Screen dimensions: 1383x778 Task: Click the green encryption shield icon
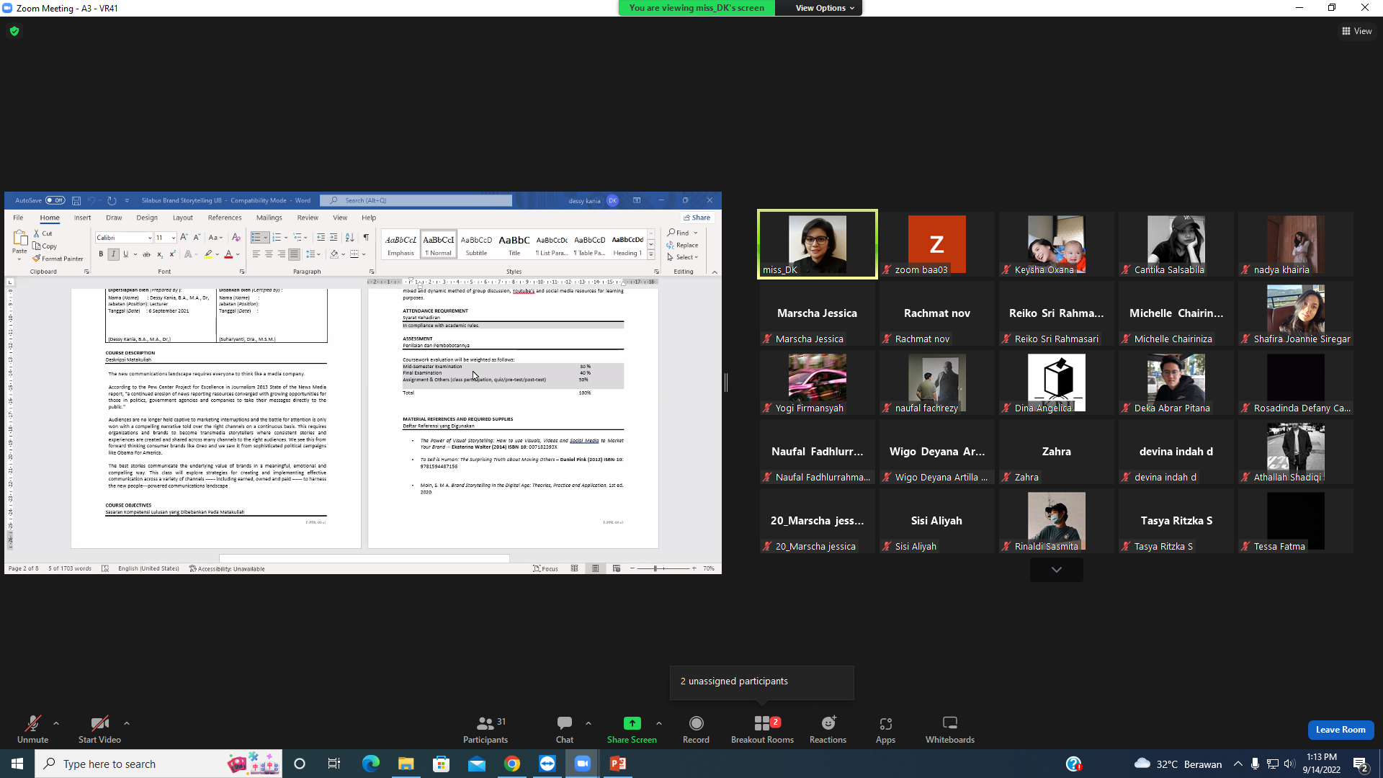pos(14,31)
